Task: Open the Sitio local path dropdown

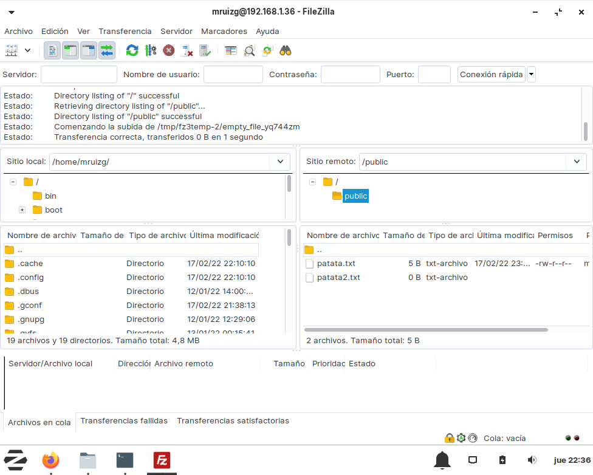Action: [x=280, y=162]
